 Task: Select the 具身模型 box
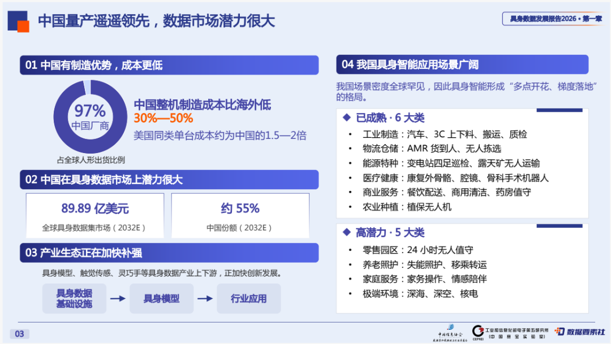click(x=161, y=298)
